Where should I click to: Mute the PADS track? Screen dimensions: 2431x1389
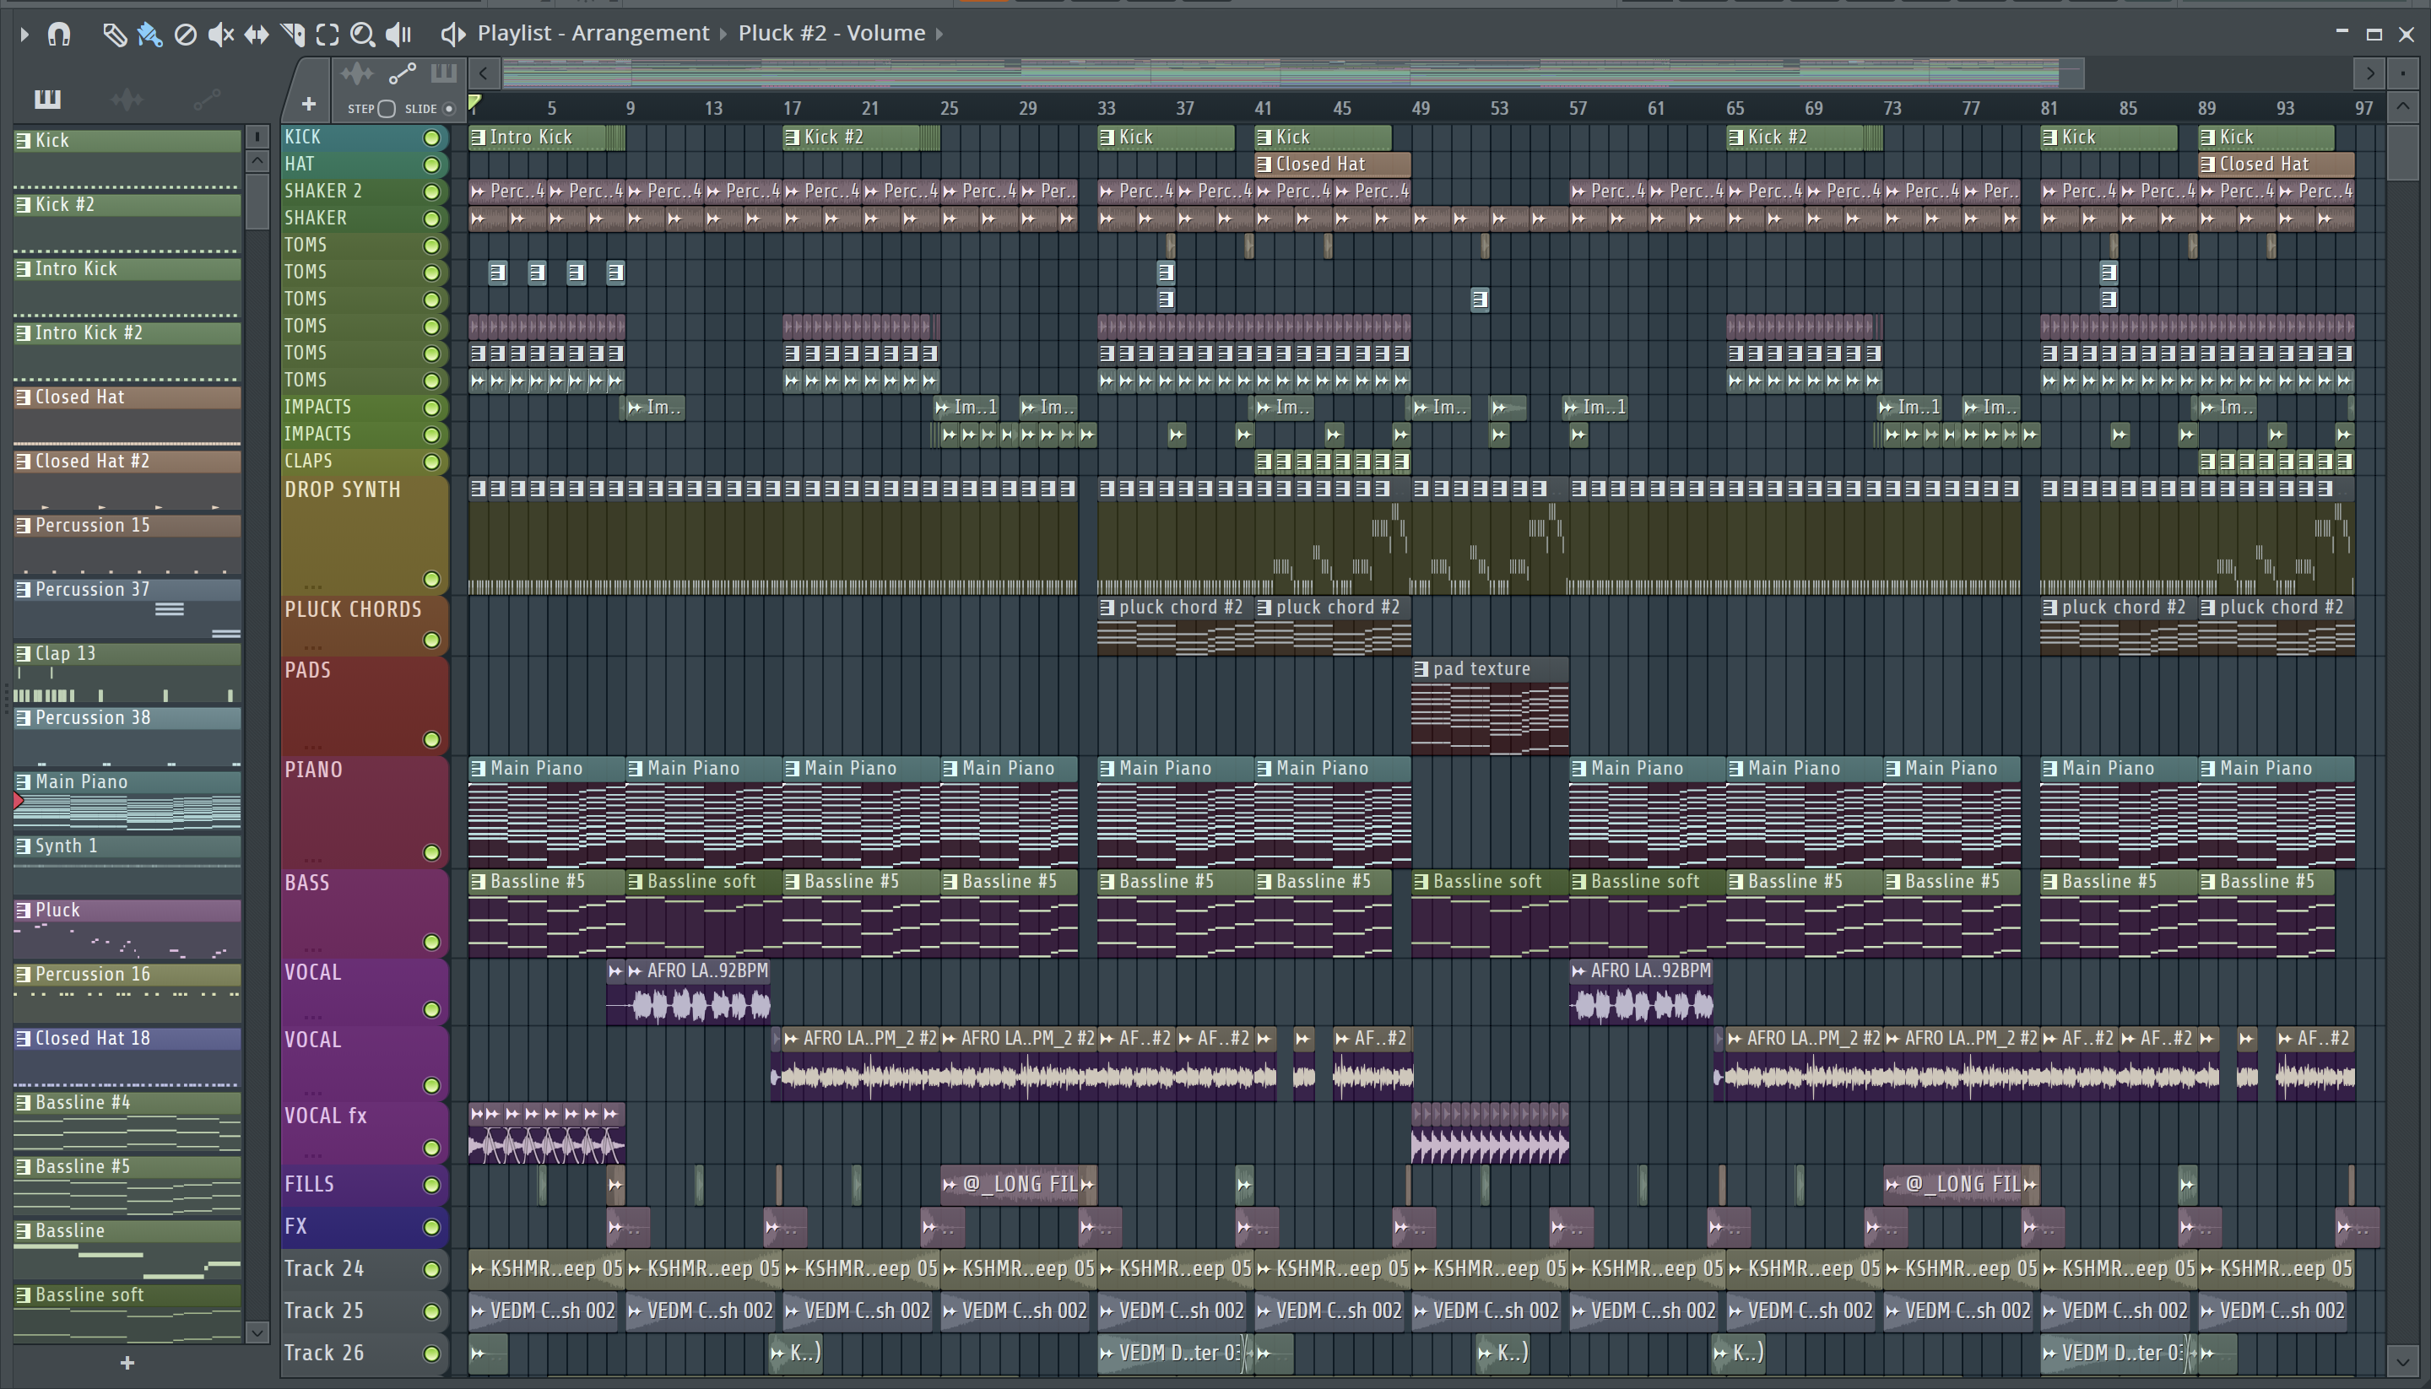pyautogui.click(x=431, y=739)
